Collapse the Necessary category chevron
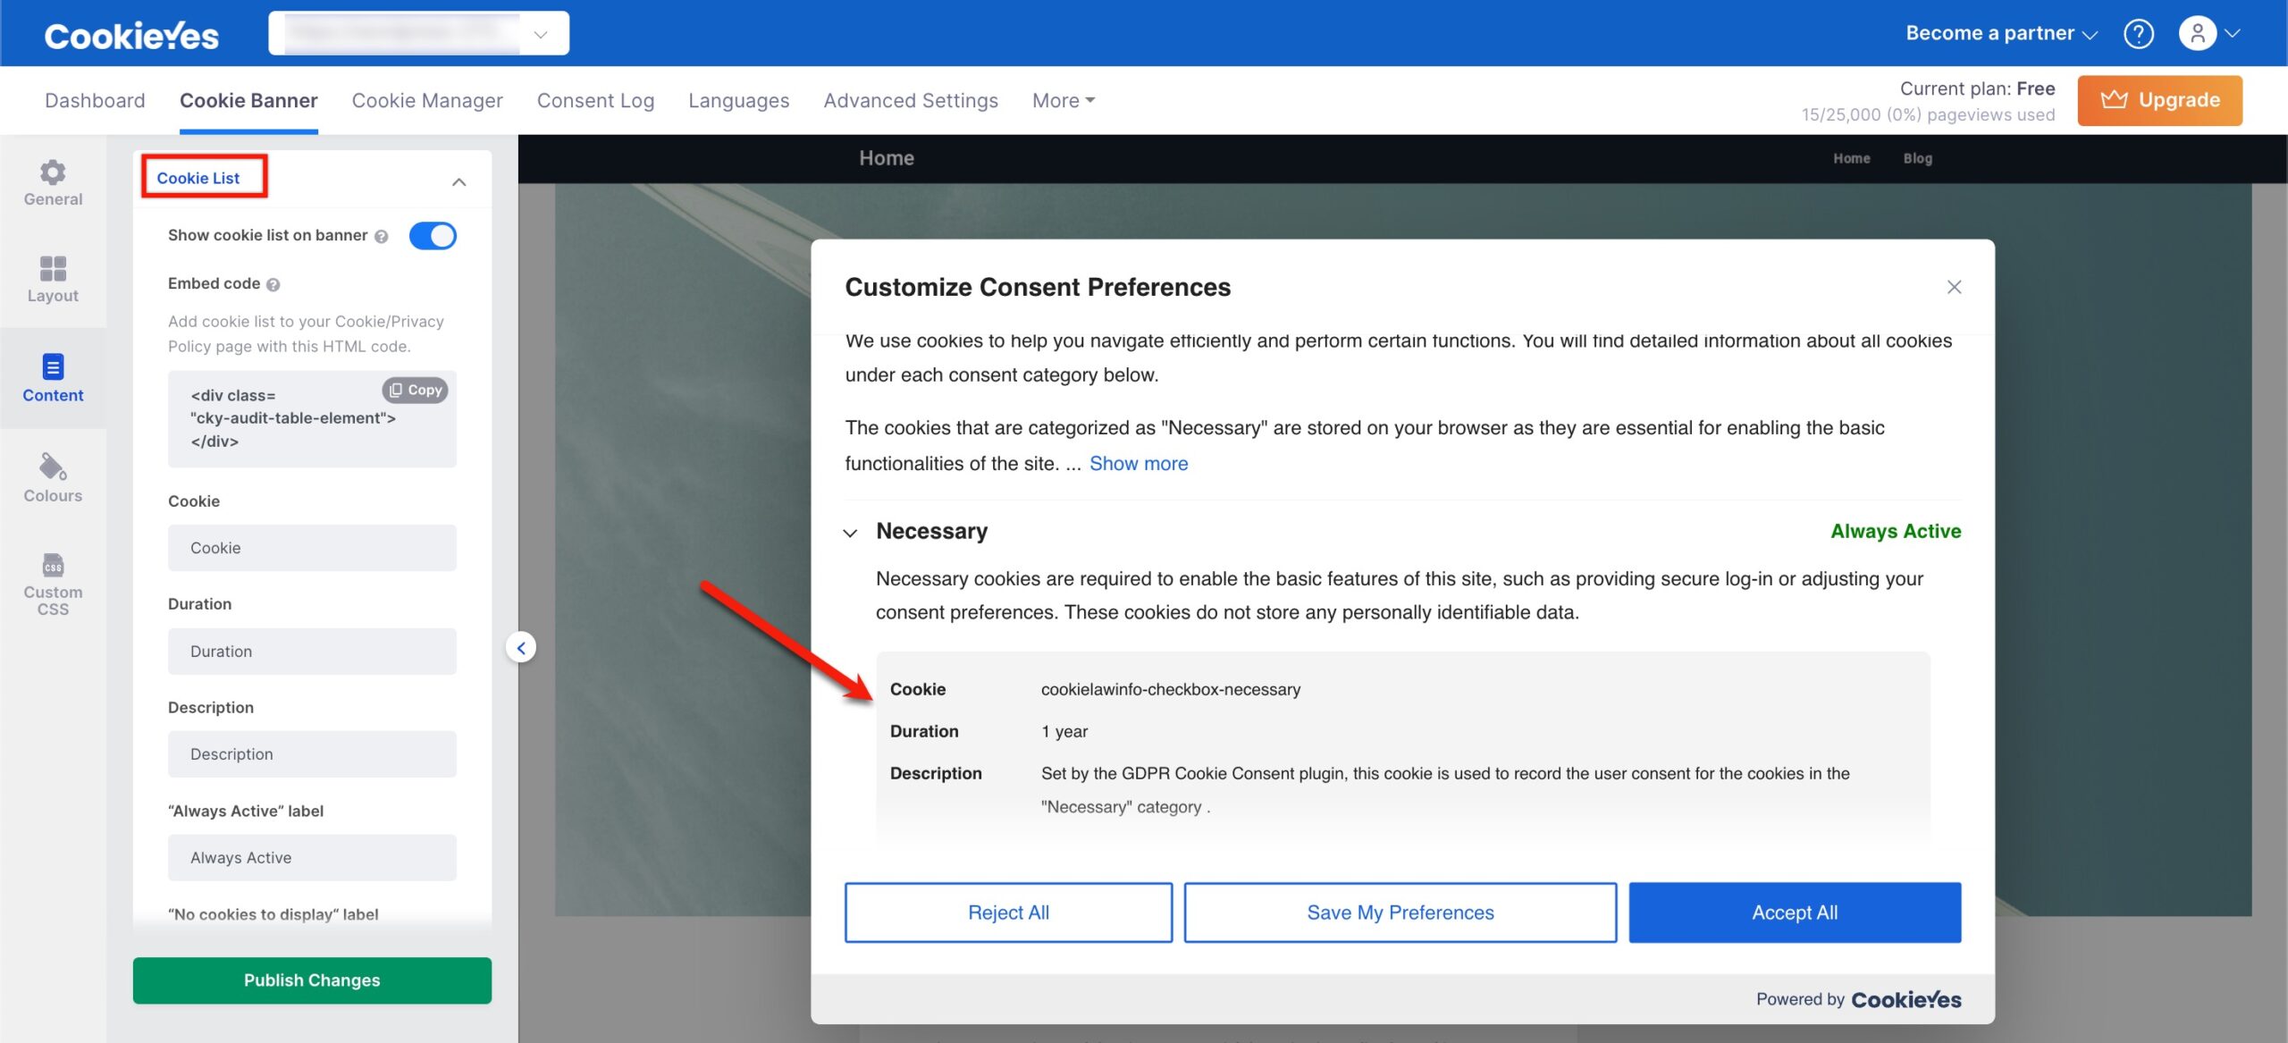 (850, 533)
